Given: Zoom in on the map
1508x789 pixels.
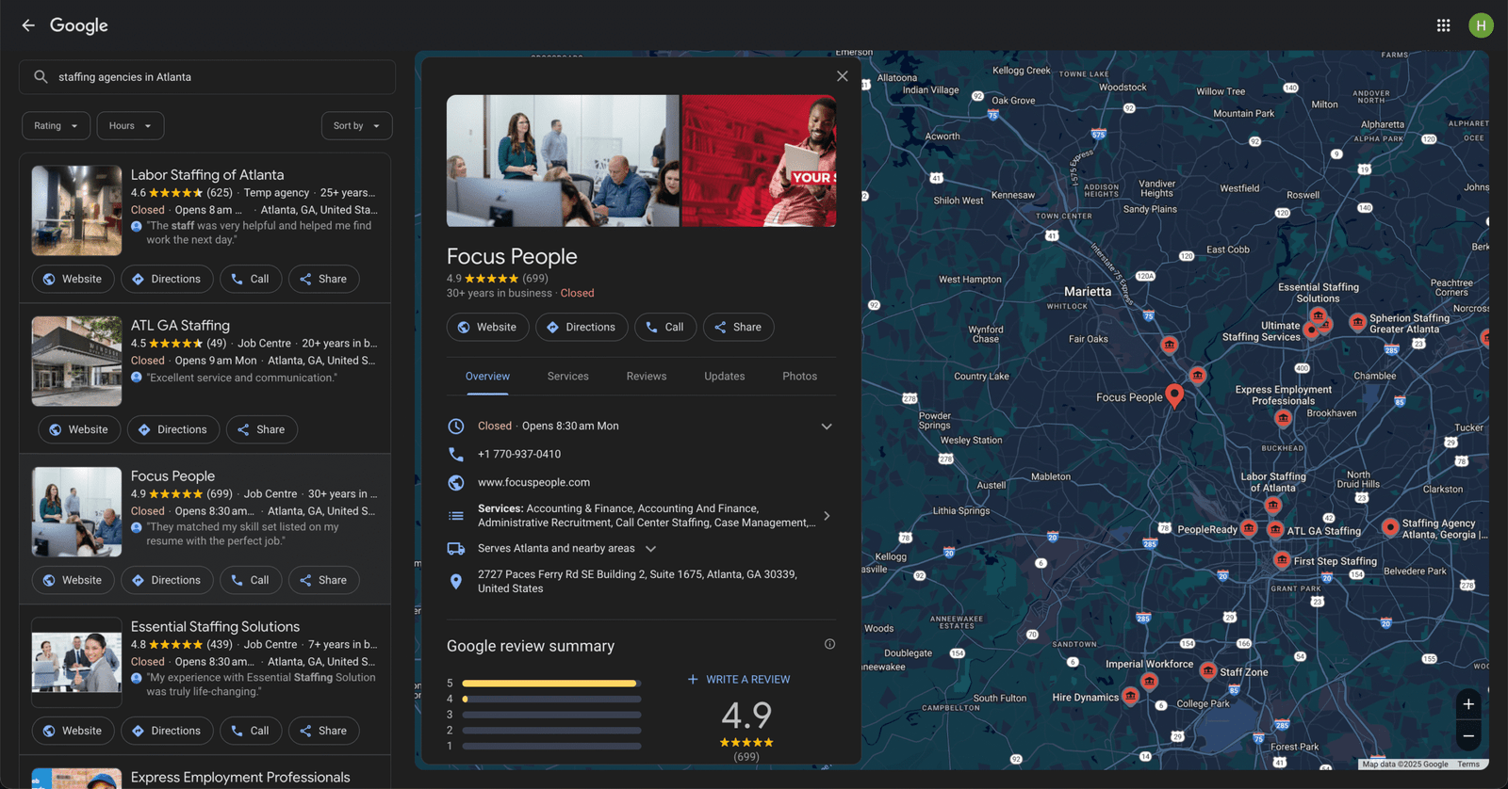Looking at the screenshot, I should (1468, 704).
